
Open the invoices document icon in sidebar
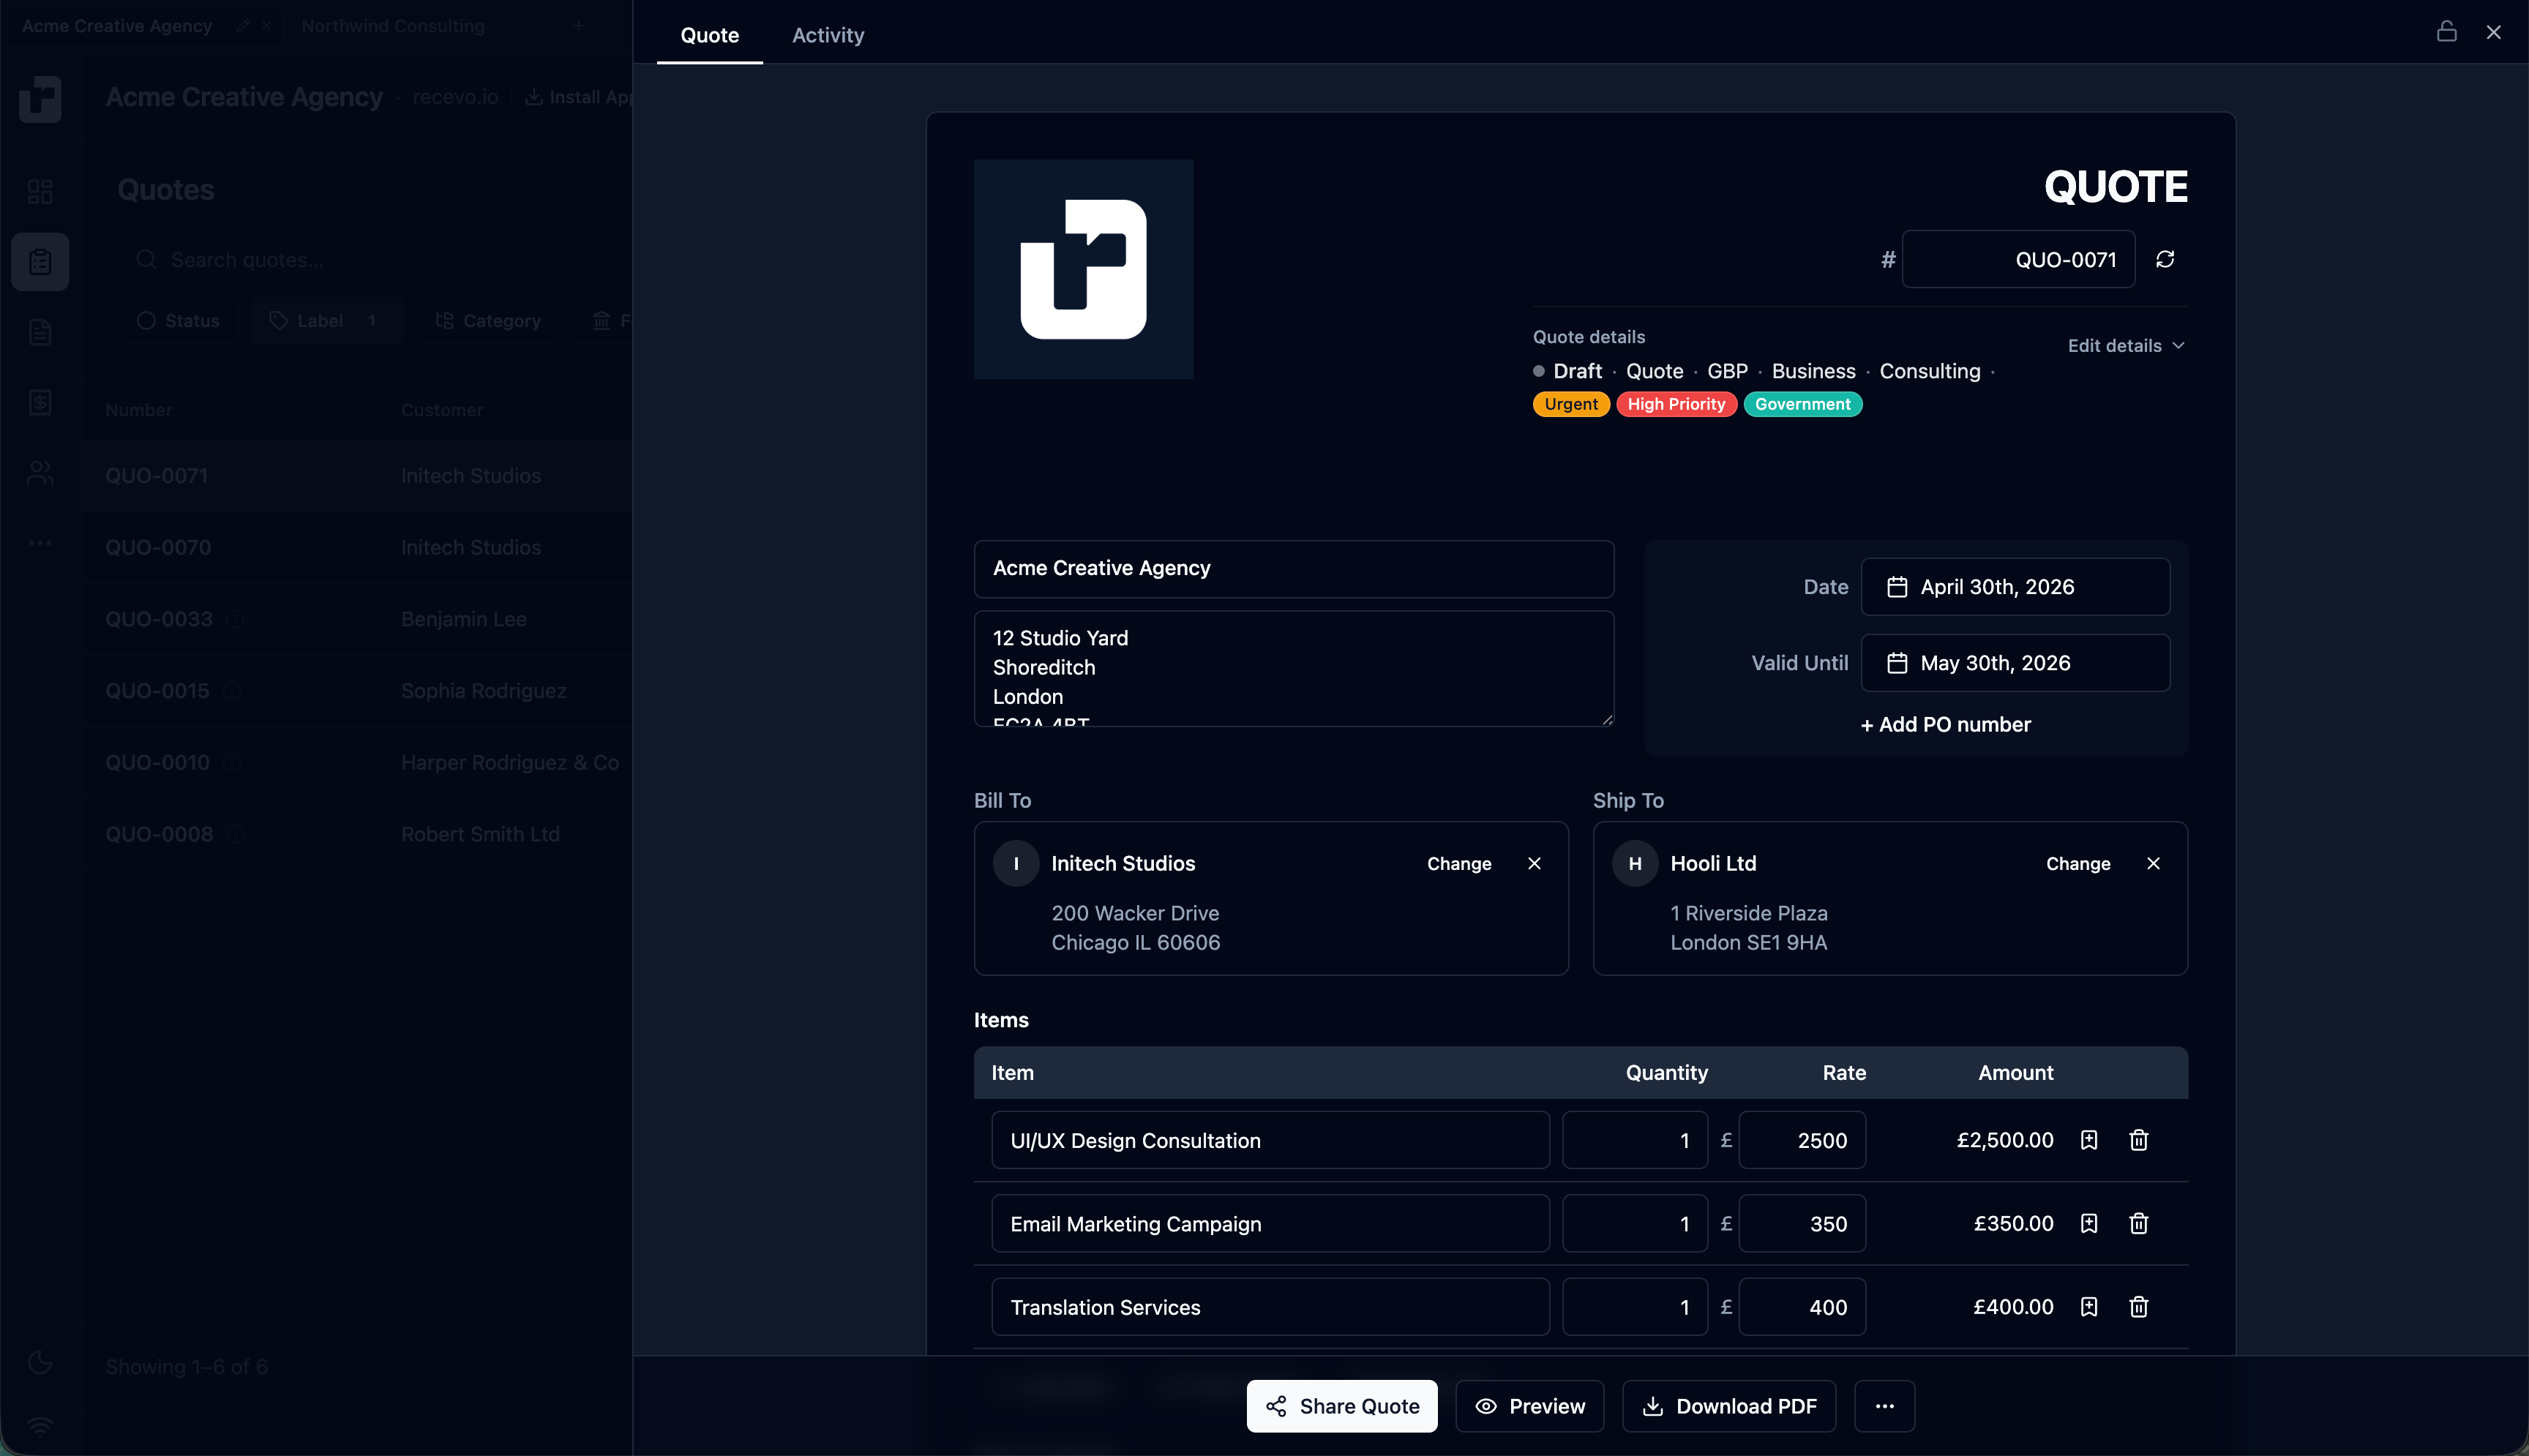pyautogui.click(x=40, y=332)
